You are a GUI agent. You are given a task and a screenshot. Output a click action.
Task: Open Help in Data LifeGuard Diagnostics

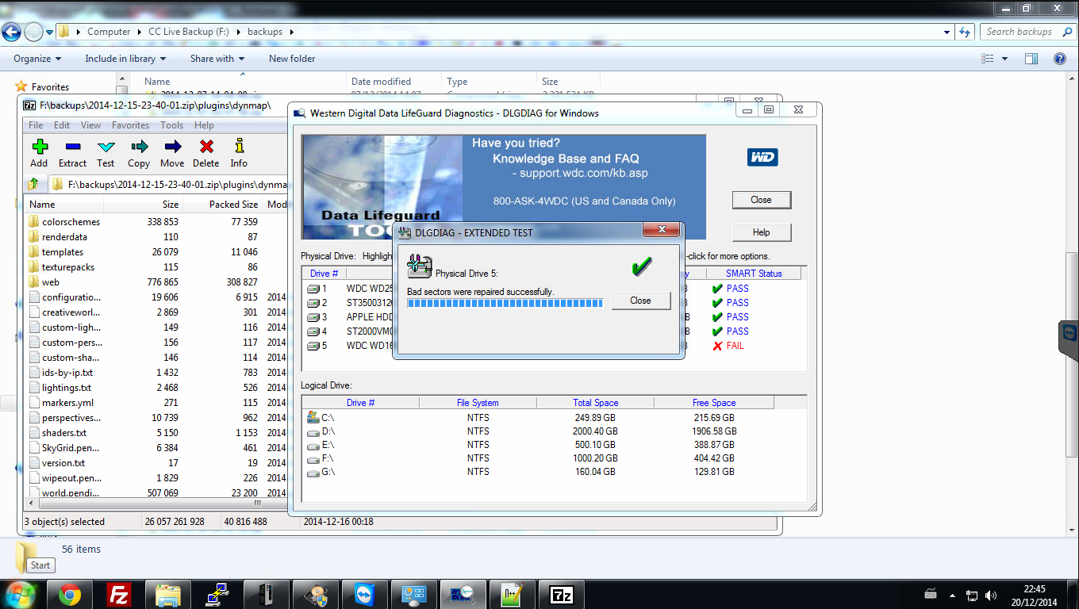click(x=761, y=232)
